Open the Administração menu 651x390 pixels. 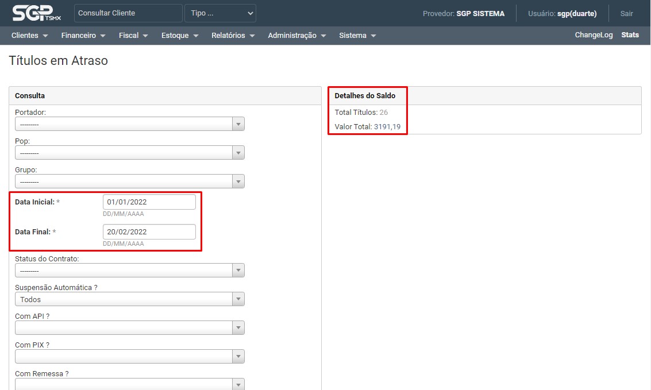click(x=296, y=36)
